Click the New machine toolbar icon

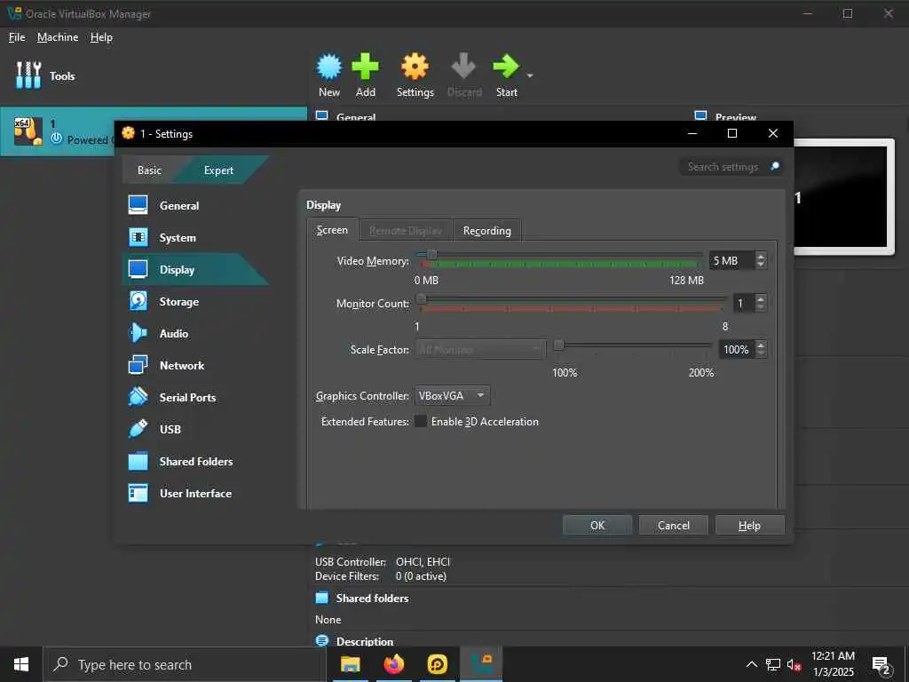point(329,67)
